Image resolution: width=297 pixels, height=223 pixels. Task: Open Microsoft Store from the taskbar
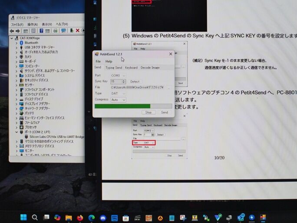pos(125,218)
